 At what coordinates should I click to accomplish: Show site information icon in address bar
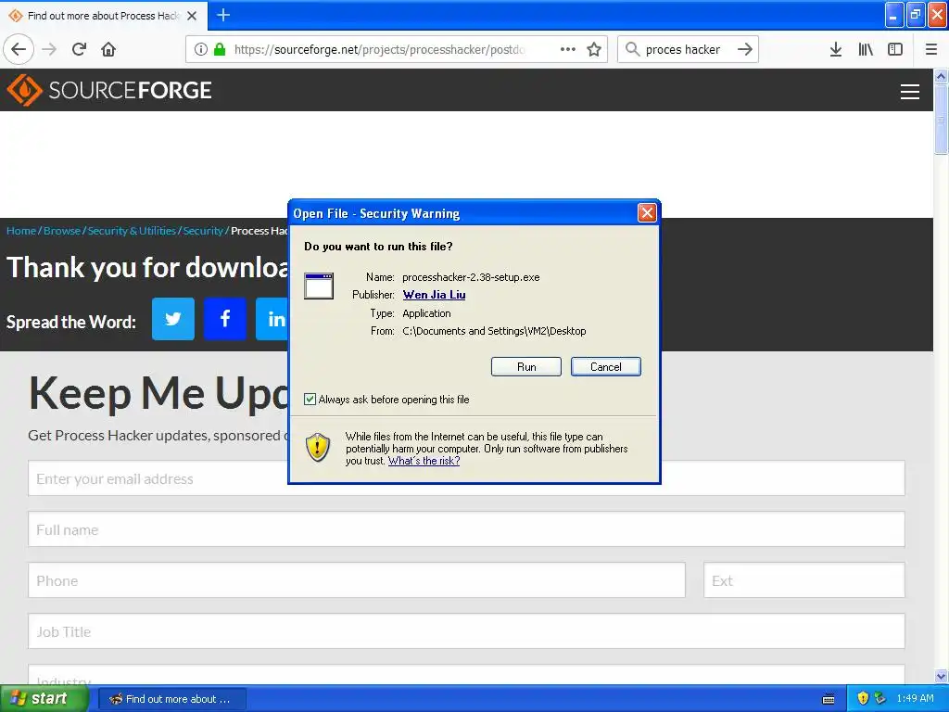pyautogui.click(x=201, y=49)
